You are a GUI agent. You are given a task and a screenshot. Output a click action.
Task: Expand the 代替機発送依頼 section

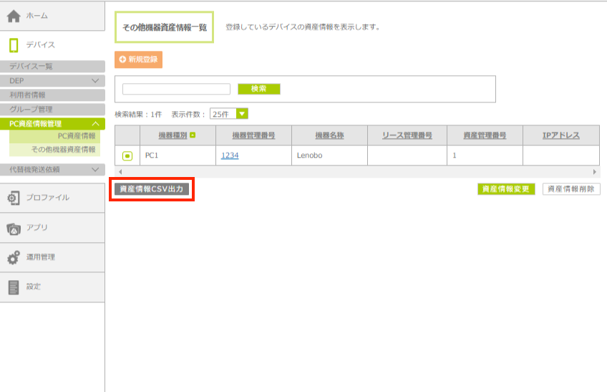tap(95, 170)
